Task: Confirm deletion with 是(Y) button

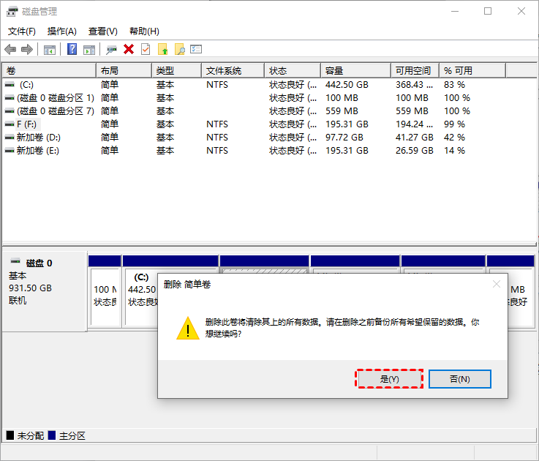Action: pos(389,379)
